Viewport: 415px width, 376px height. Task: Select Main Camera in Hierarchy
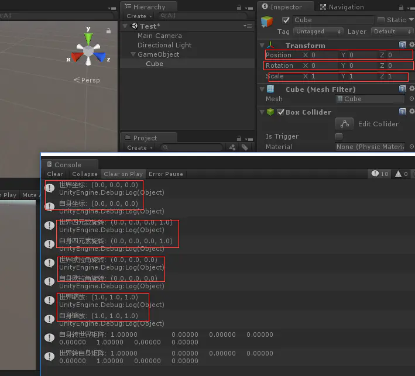[x=160, y=36]
